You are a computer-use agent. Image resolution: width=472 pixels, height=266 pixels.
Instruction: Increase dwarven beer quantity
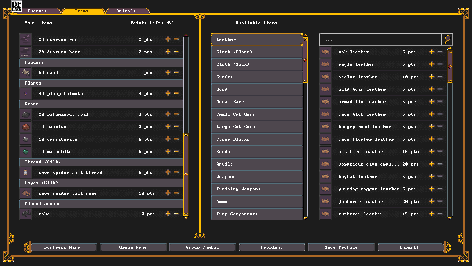[x=168, y=52]
